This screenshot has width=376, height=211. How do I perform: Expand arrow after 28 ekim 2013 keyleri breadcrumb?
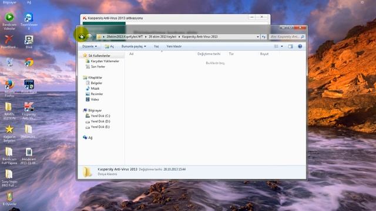tap(179, 36)
